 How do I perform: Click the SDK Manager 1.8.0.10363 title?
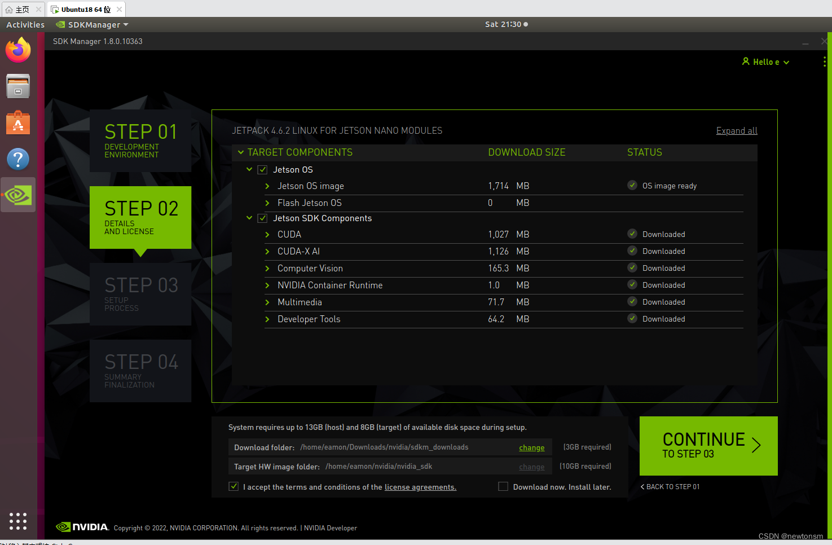coord(98,41)
